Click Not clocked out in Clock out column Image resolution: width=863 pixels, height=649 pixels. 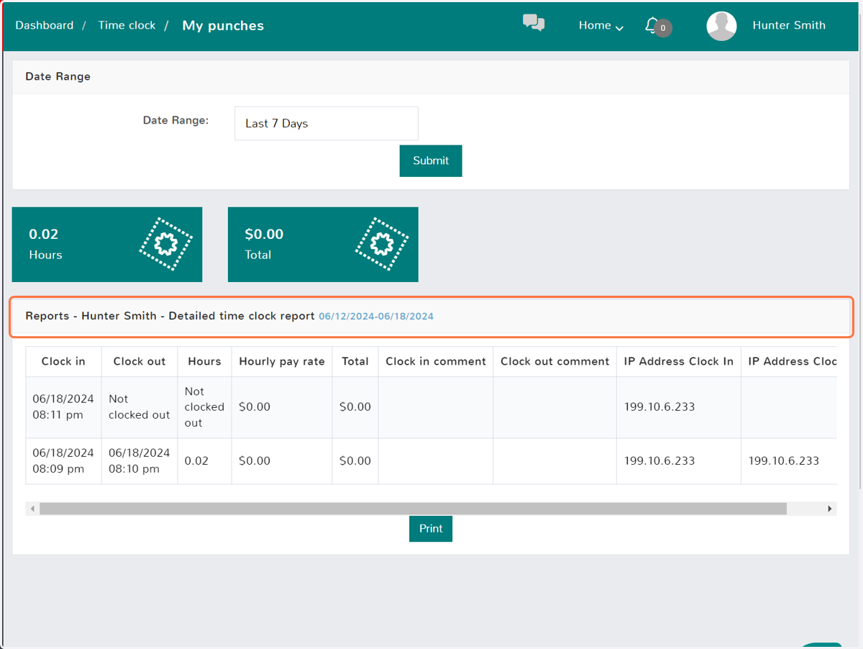(140, 407)
